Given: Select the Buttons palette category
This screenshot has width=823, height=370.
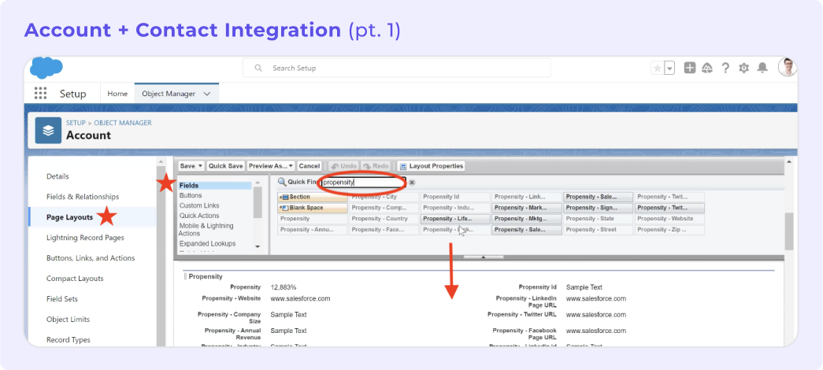Looking at the screenshot, I should pyautogui.click(x=191, y=195).
